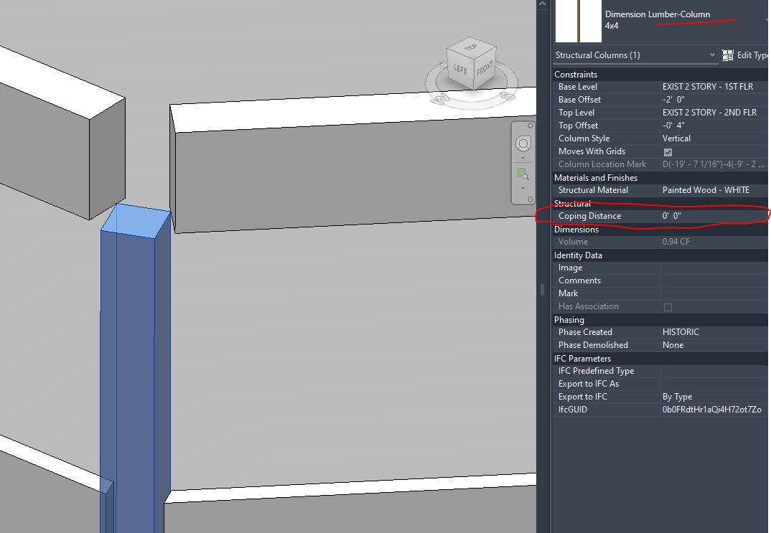771x533 pixels.
Task: Toggle the Has Association checkbox
Action: pos(668,306)
